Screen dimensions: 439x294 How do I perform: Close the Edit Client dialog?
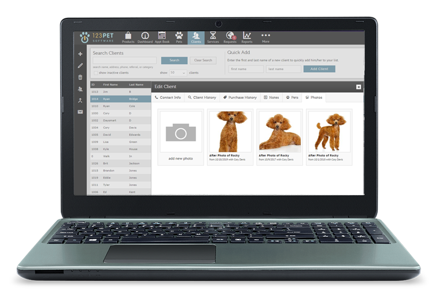point(359,87)
